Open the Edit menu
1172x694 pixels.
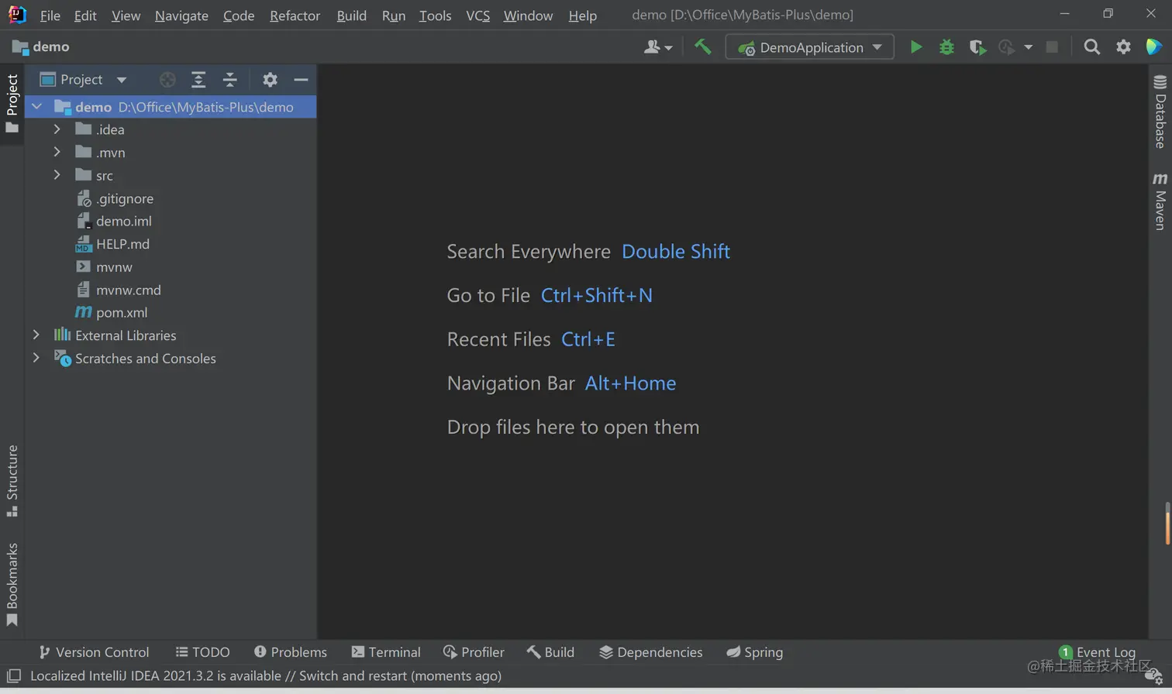point(85,15)
